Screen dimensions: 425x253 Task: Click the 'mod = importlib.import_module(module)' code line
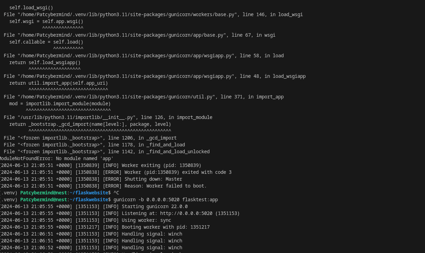click(60, 104)
